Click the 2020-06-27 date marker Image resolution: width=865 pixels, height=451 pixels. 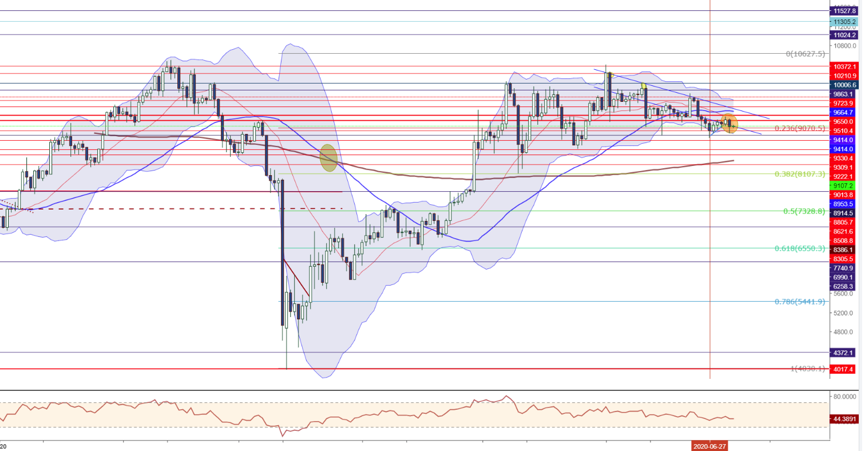click(710, 446)
